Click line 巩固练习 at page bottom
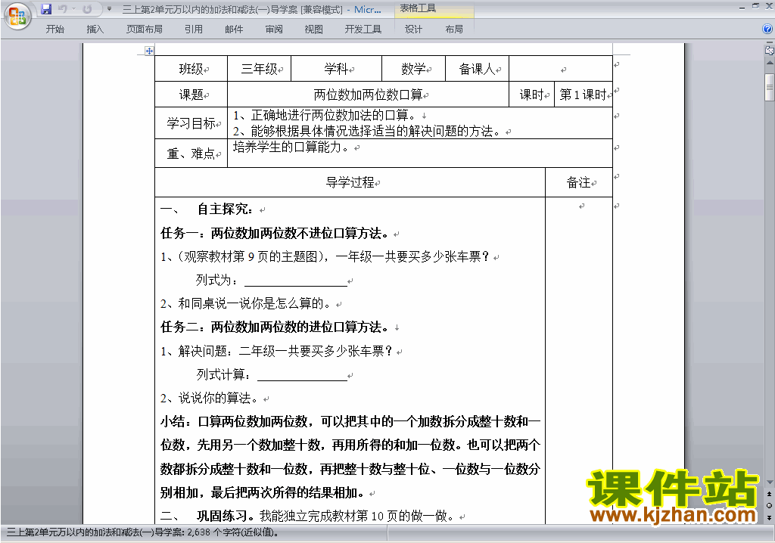The image size is (775, 543). [307, 517]
